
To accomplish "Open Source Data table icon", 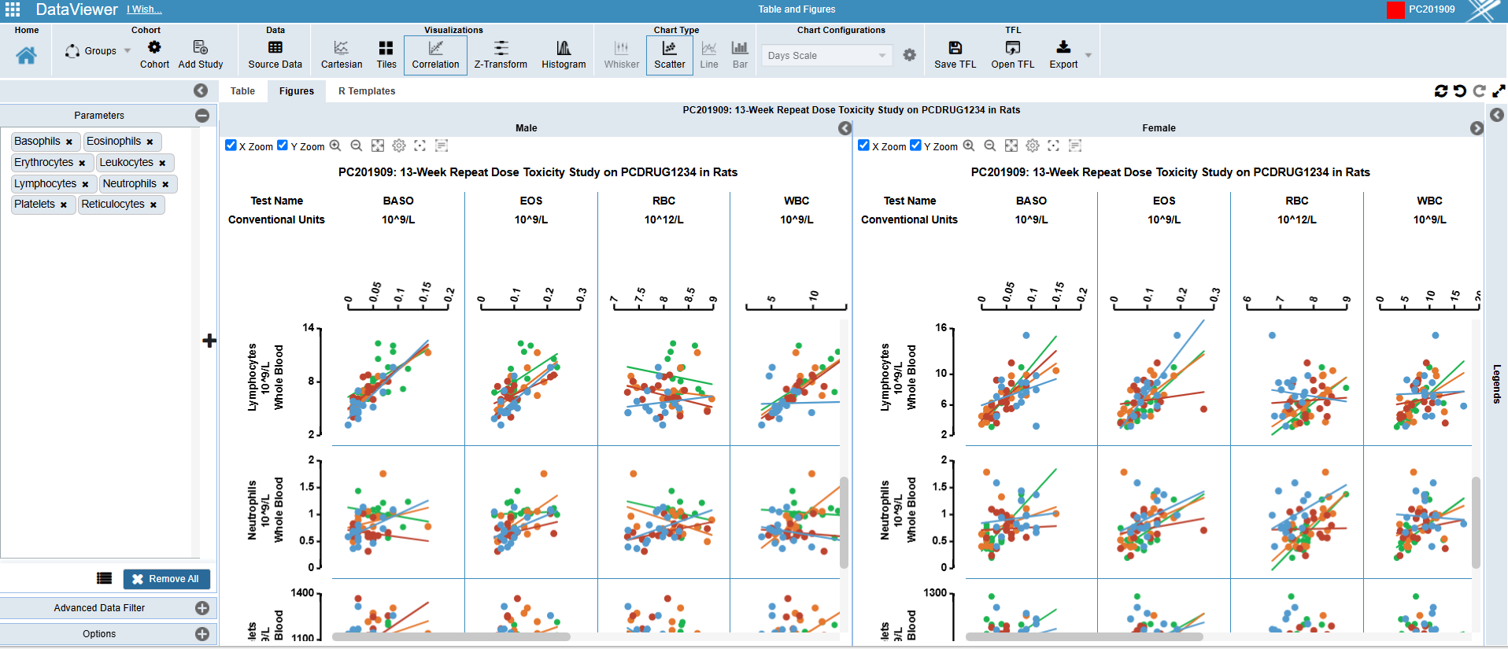I will (275, 48).
